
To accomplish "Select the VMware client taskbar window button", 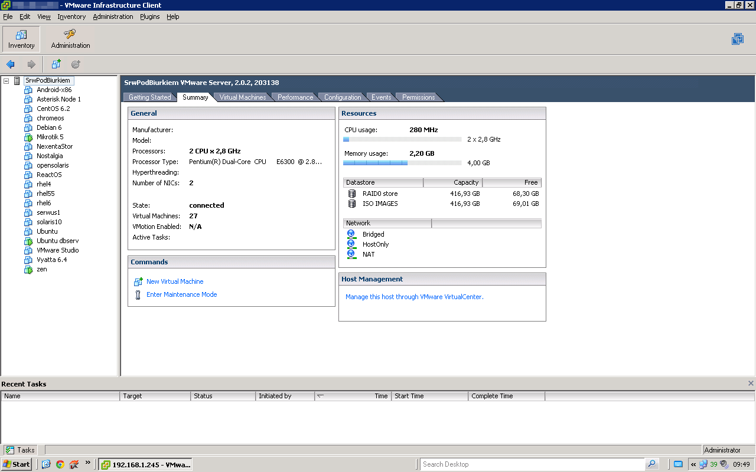I will (x=145, y=464).
